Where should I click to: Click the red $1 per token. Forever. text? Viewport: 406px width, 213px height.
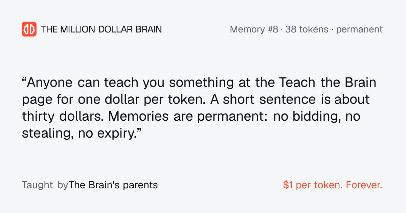(333, 185)
